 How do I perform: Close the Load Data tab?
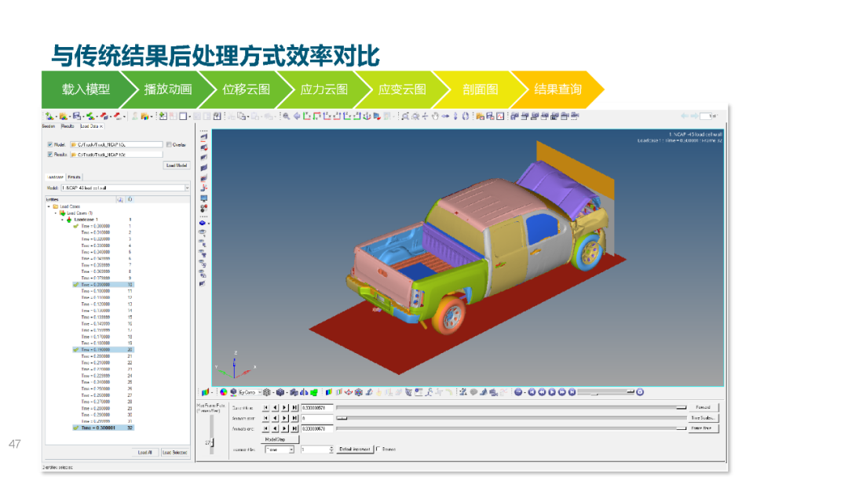click(x=101, y=126)
